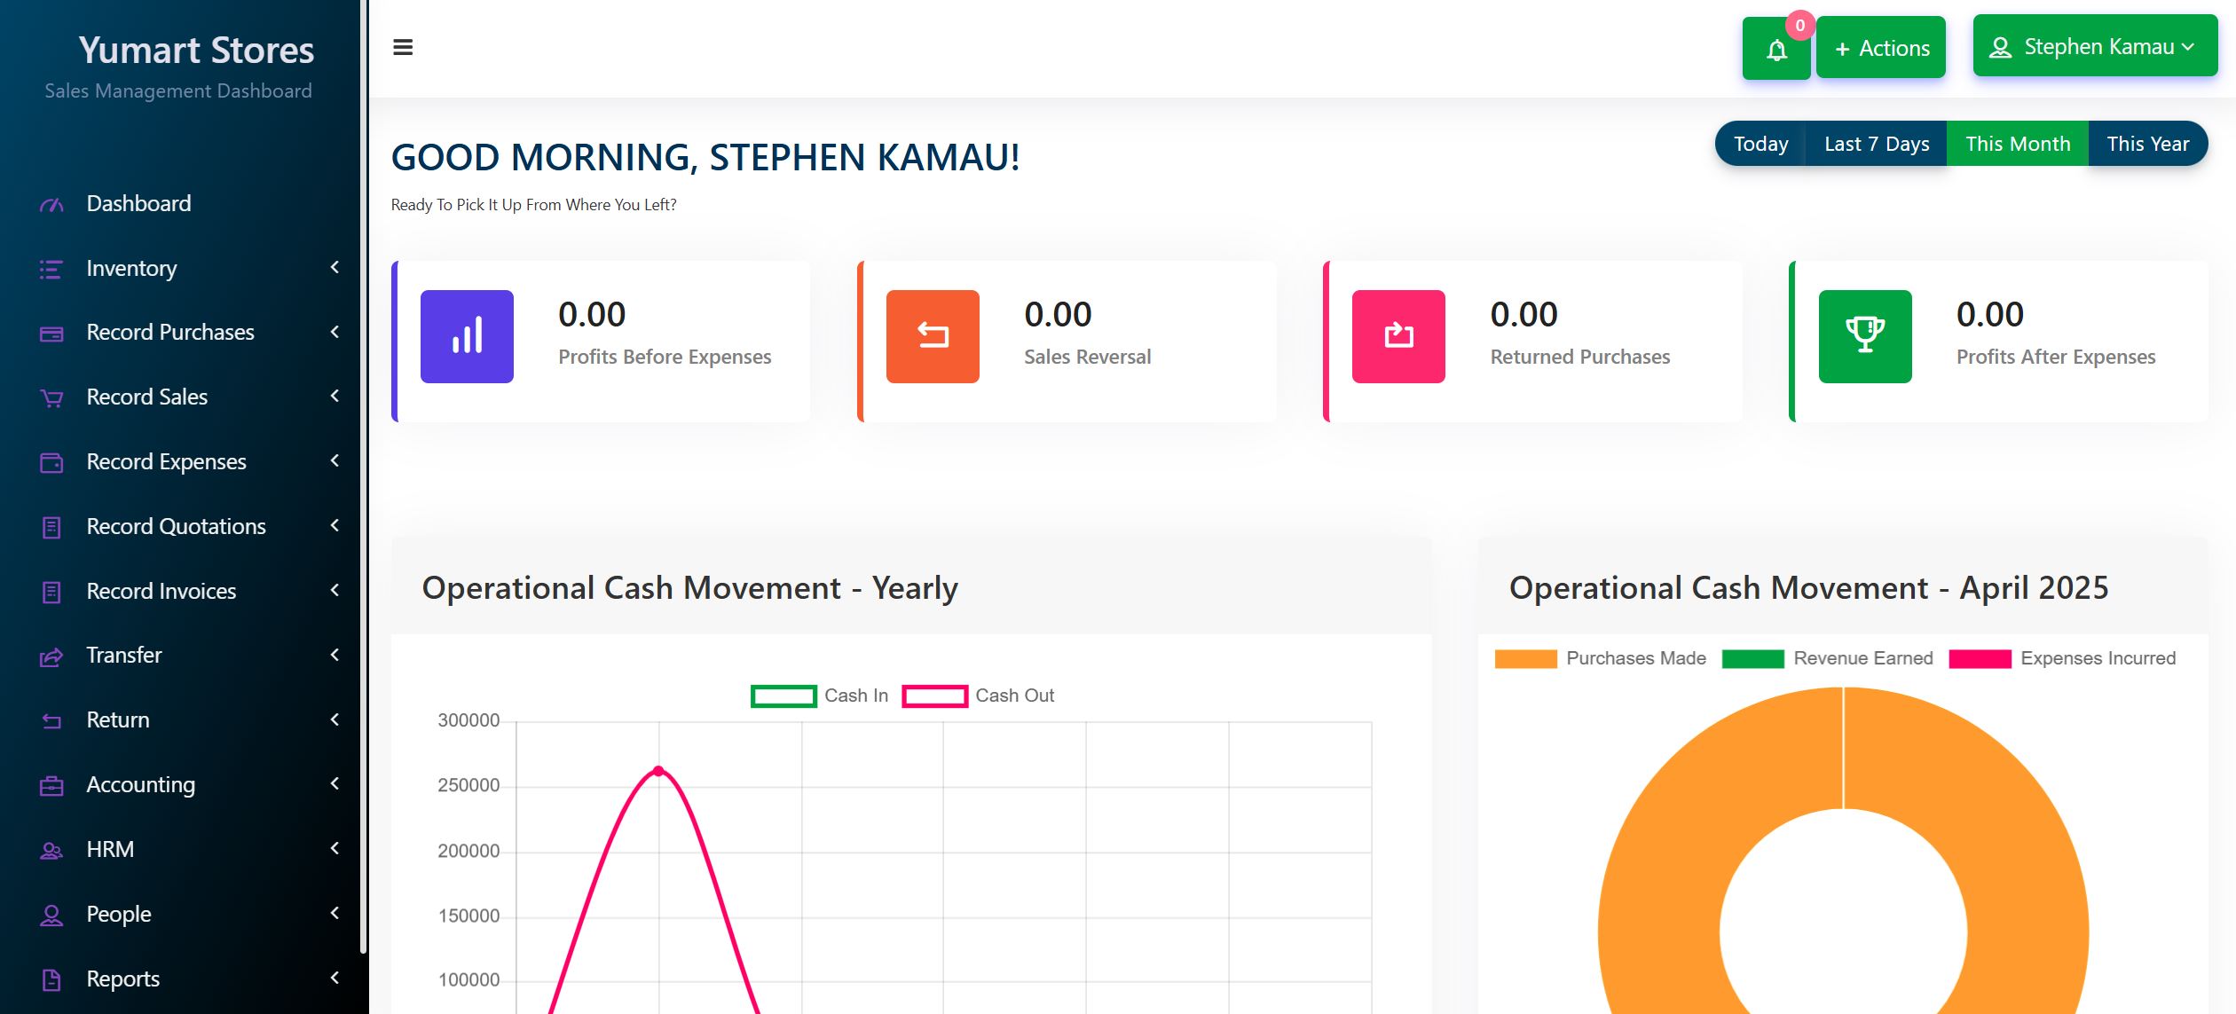
Task: Click the Record Invoices document icon
Action: (51, 592)
